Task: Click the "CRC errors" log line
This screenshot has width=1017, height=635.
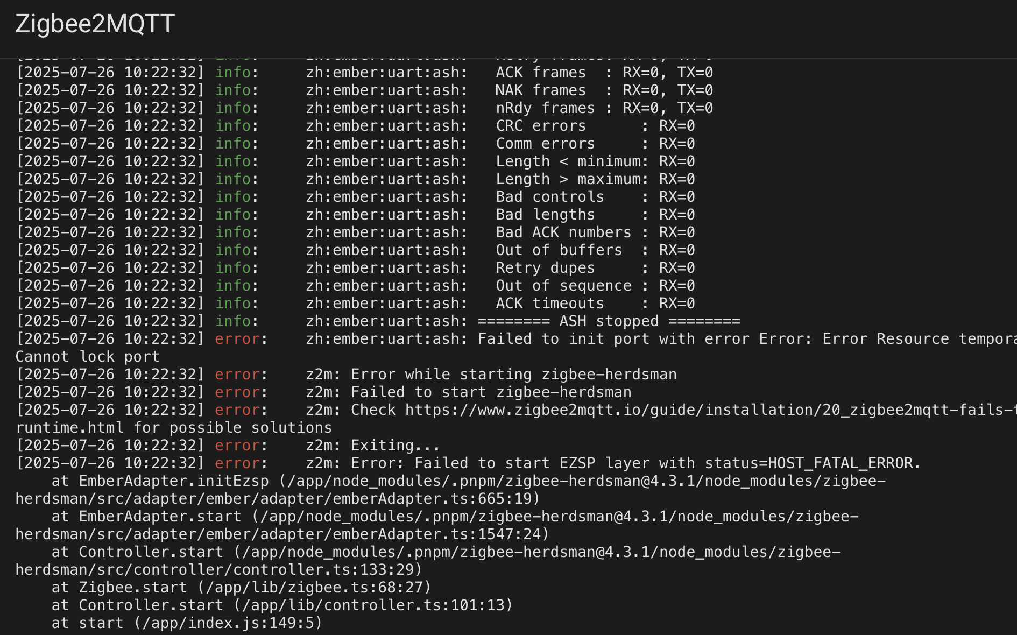Action: (x=541, y=126)
